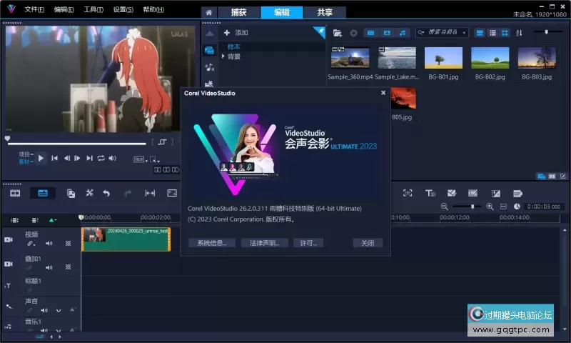This screenshot has height=343, width=571.
Task: Adjust the library thumbnail size slider
Action: 548,32
